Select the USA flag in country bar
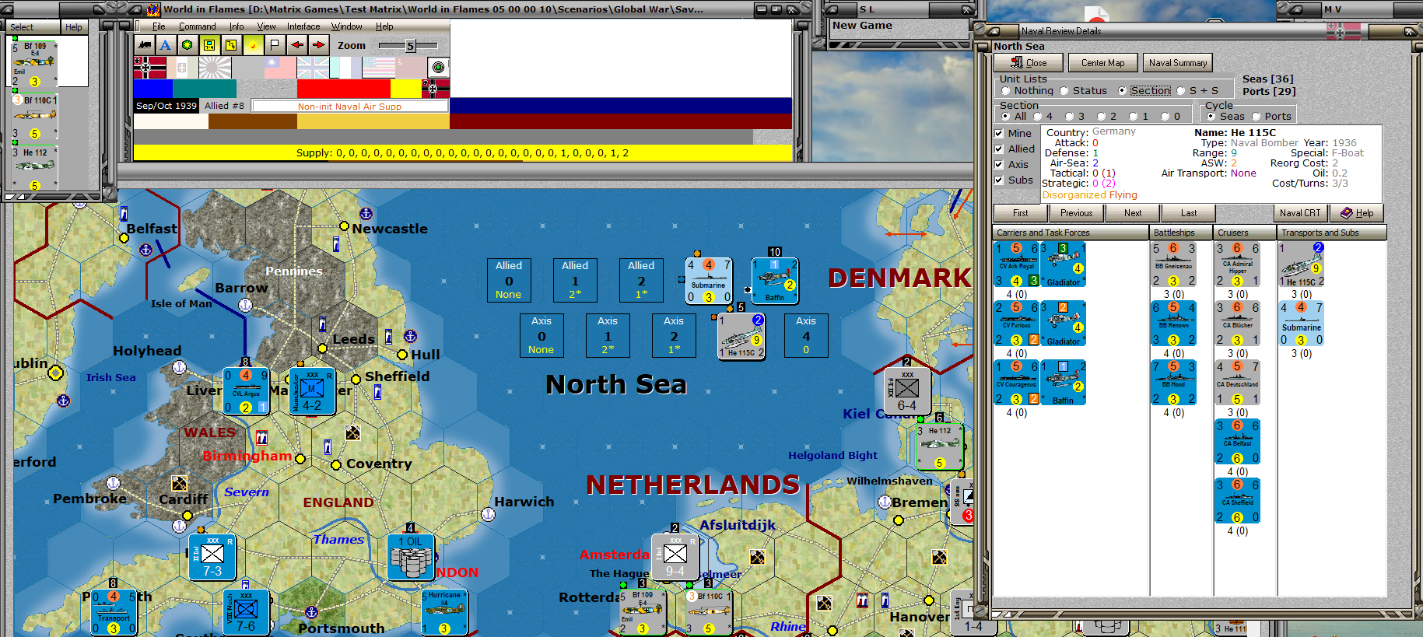 [379, 68]
